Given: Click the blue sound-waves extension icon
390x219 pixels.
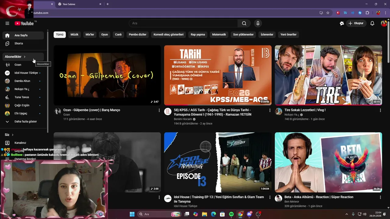Looking at the screenshot, I should tap(353, 13).
